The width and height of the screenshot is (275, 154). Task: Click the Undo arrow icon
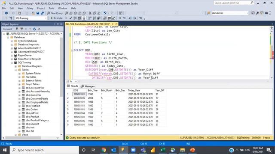pos(105,13)
